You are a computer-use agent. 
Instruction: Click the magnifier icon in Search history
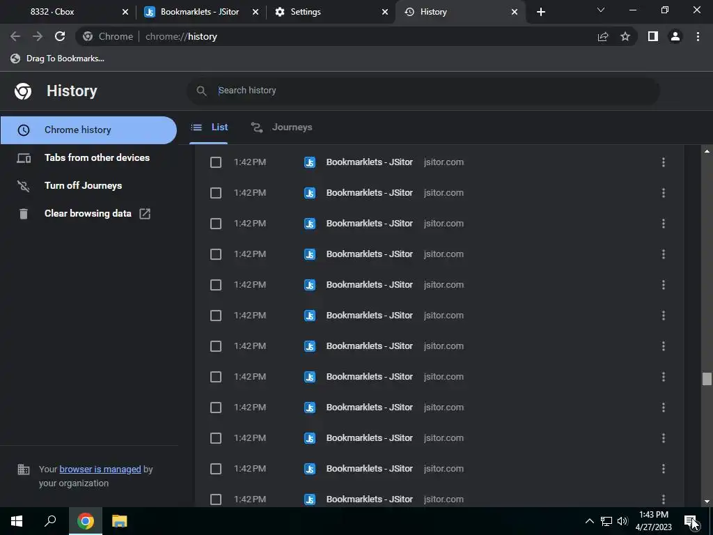[201, 91]
